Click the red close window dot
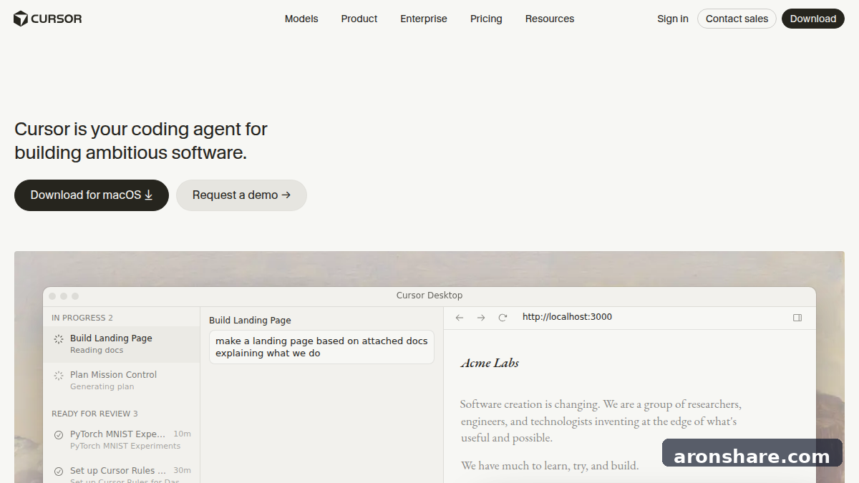Image resolution: width=859 pixels, height=483 pixels. click(52, 296)
